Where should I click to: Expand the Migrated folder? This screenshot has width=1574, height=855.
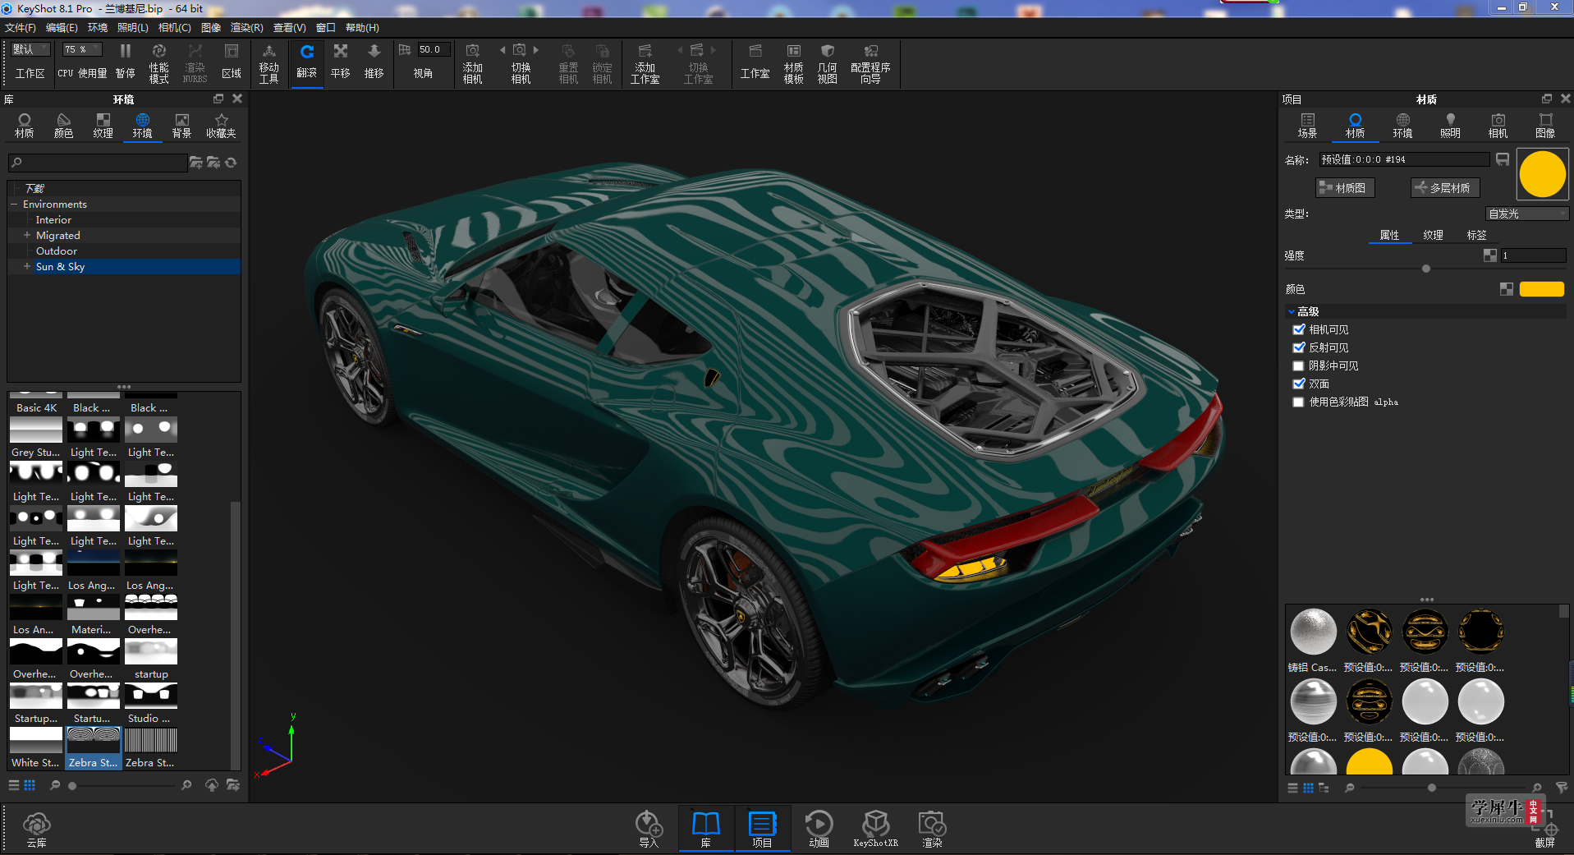[x=27, y=236]
